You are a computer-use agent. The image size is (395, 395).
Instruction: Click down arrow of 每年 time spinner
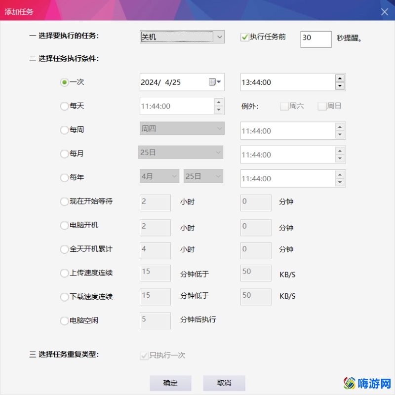coord(340,182)
